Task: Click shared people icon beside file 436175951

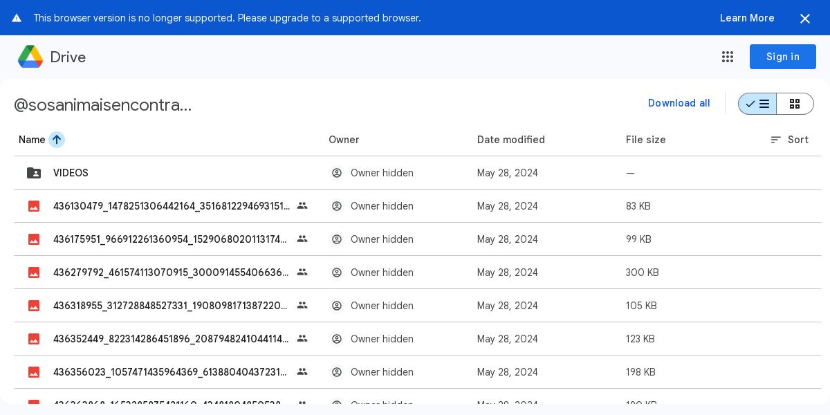Action: 302,239
